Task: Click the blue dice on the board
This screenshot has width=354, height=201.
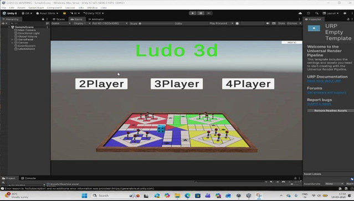Action: pos(161,129)
